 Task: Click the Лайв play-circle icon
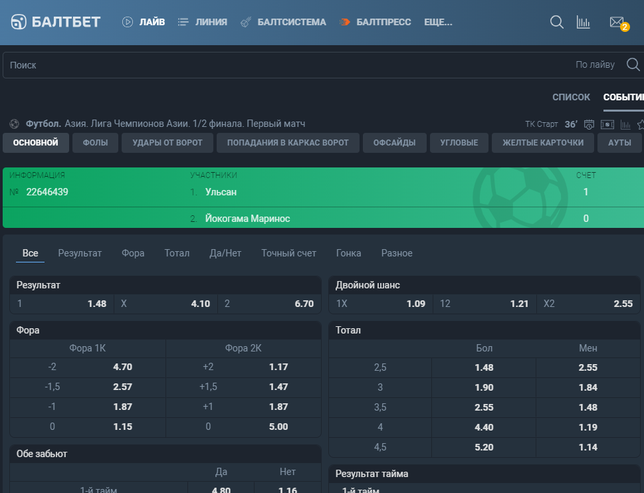[128, 22]
